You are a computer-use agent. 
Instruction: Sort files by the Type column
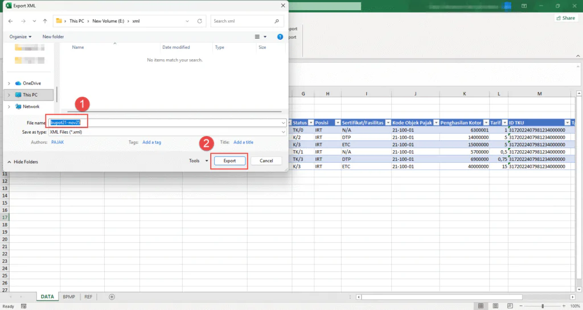point(219,47)
